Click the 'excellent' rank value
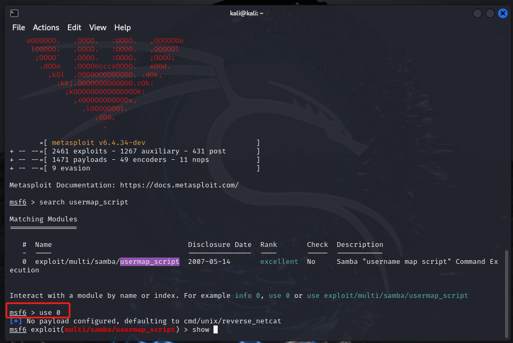Screen dimensions: 513x343 click(x=279, y=262)
